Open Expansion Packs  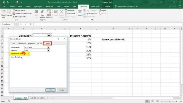click(x=90, y=14)
